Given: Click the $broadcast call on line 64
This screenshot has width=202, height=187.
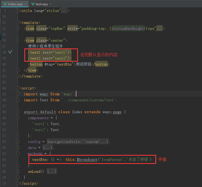Looking at the screenshot, I should [87, 160].
